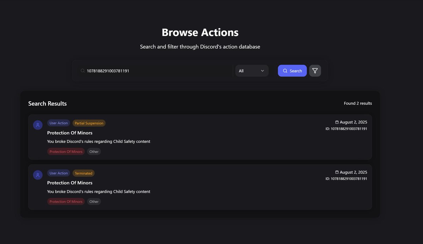423x244 pixels.
Task: Open Protection Of Minors title in Terminated result
Action: coord(70,183)
